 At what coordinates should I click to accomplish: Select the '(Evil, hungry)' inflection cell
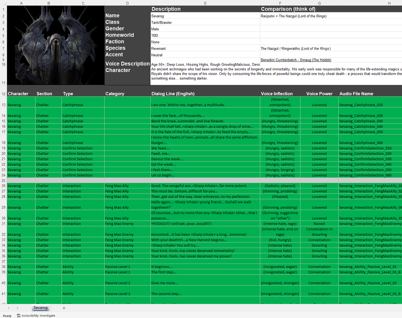click(280, 240)
